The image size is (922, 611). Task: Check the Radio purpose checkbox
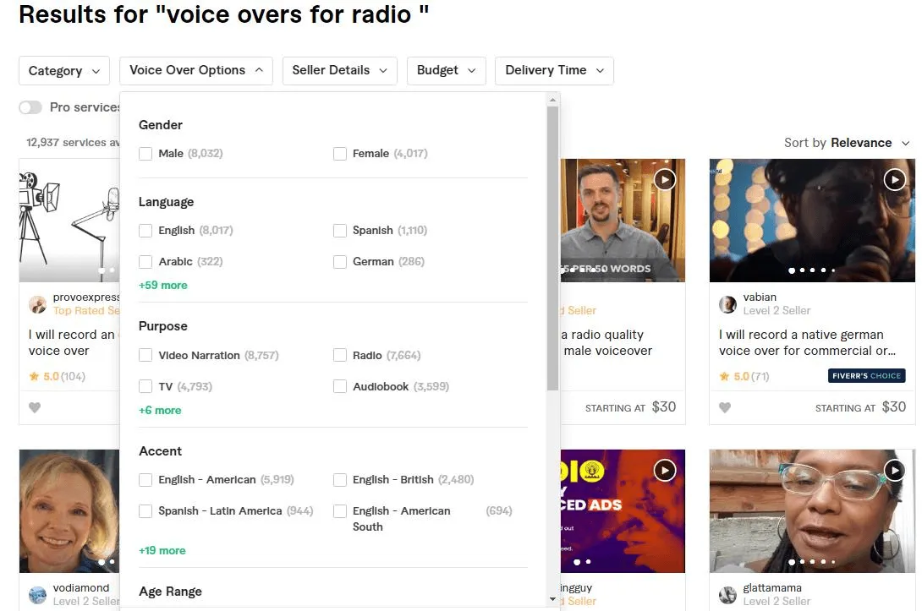pos(339,354)
